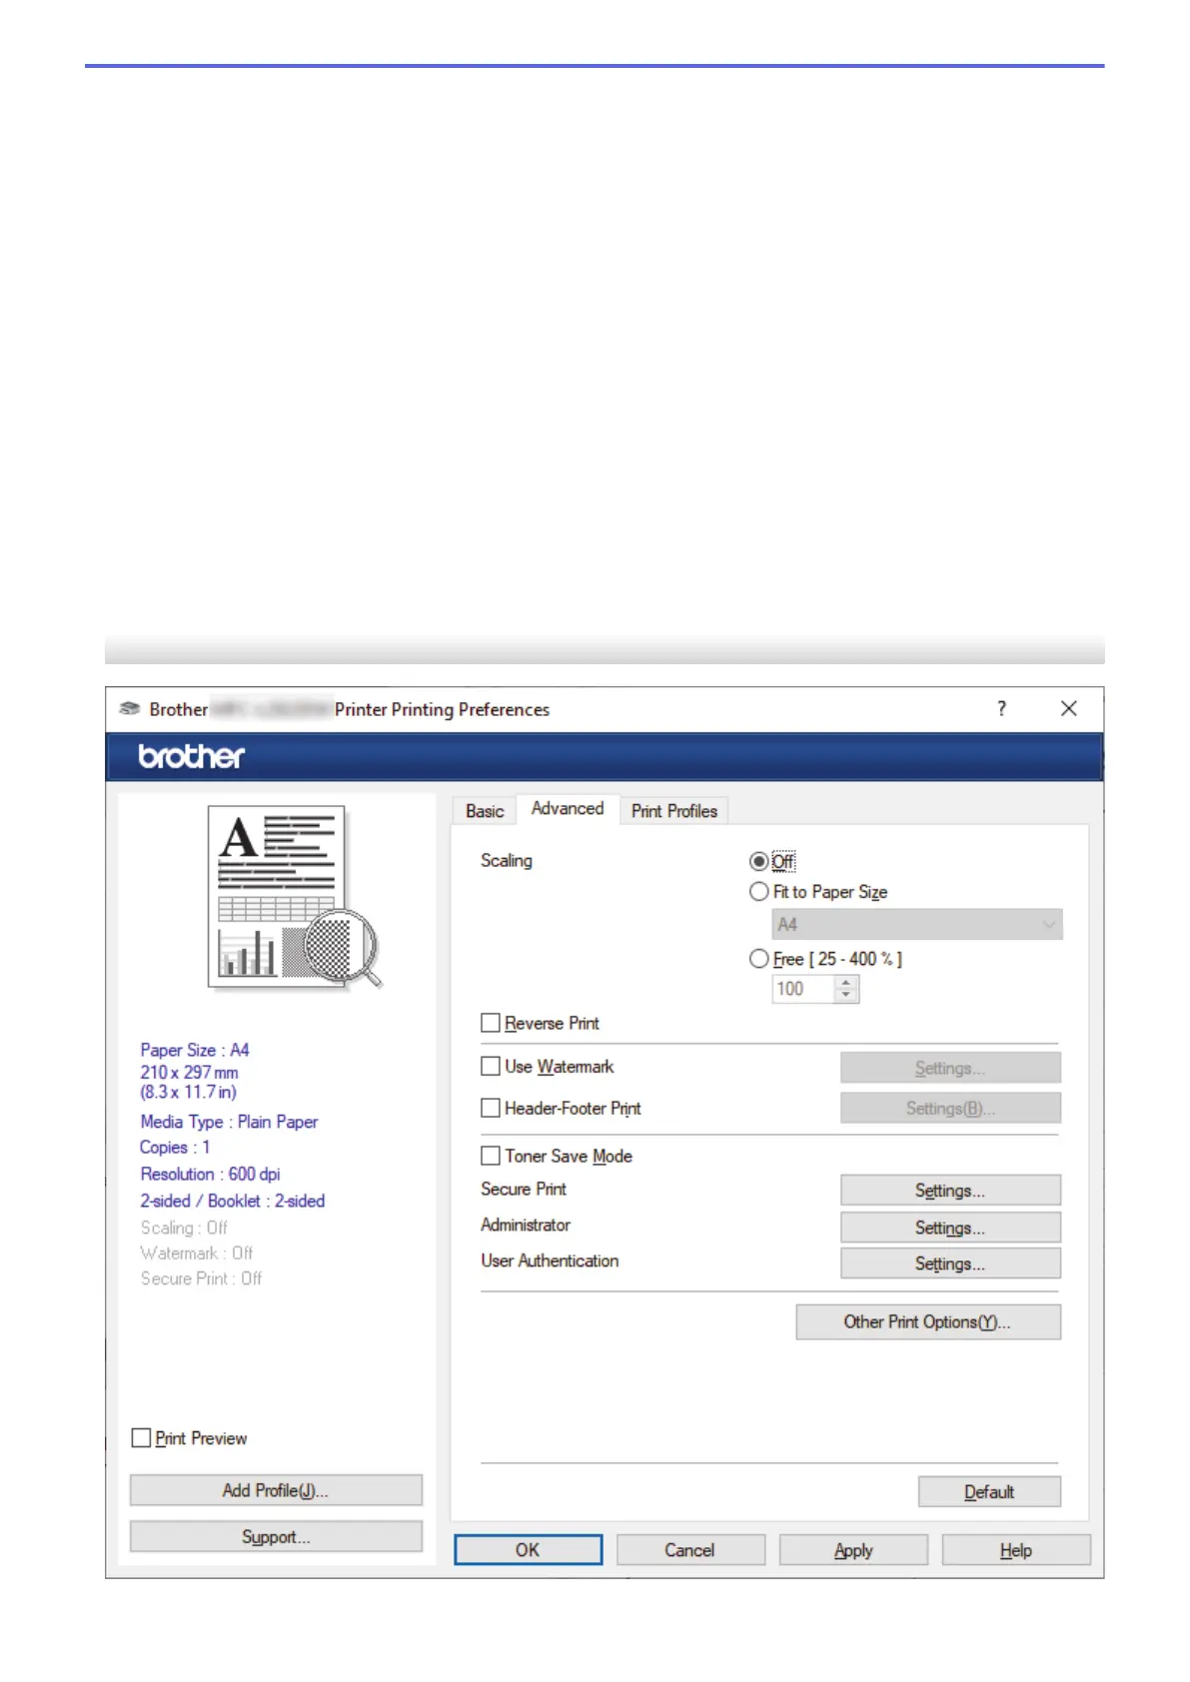Click Other Print Options button
This screenshot has width=1190, height=1682.
coord(927,1322)
